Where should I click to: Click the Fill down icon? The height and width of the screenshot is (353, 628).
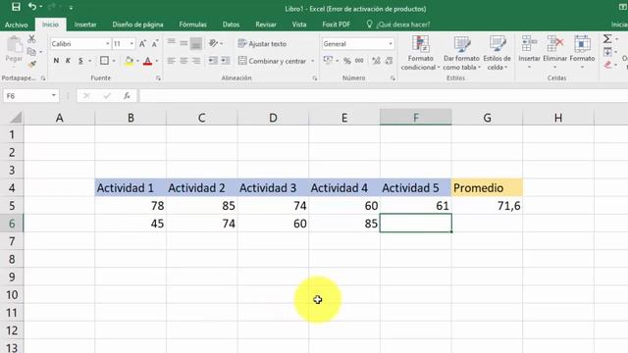pos(607,52)
